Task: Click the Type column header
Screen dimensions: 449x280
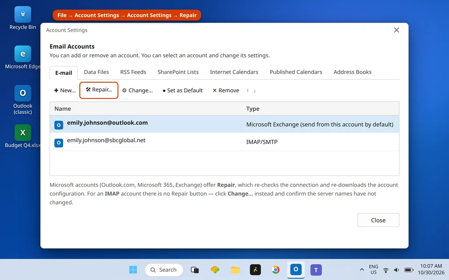Action: tap(253, 108)
